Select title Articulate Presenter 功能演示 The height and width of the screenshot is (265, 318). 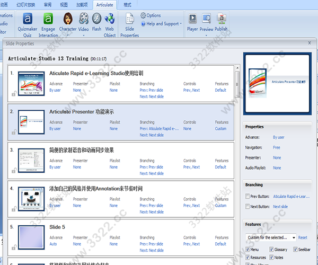pyautogui.click(x=82, y=111)
